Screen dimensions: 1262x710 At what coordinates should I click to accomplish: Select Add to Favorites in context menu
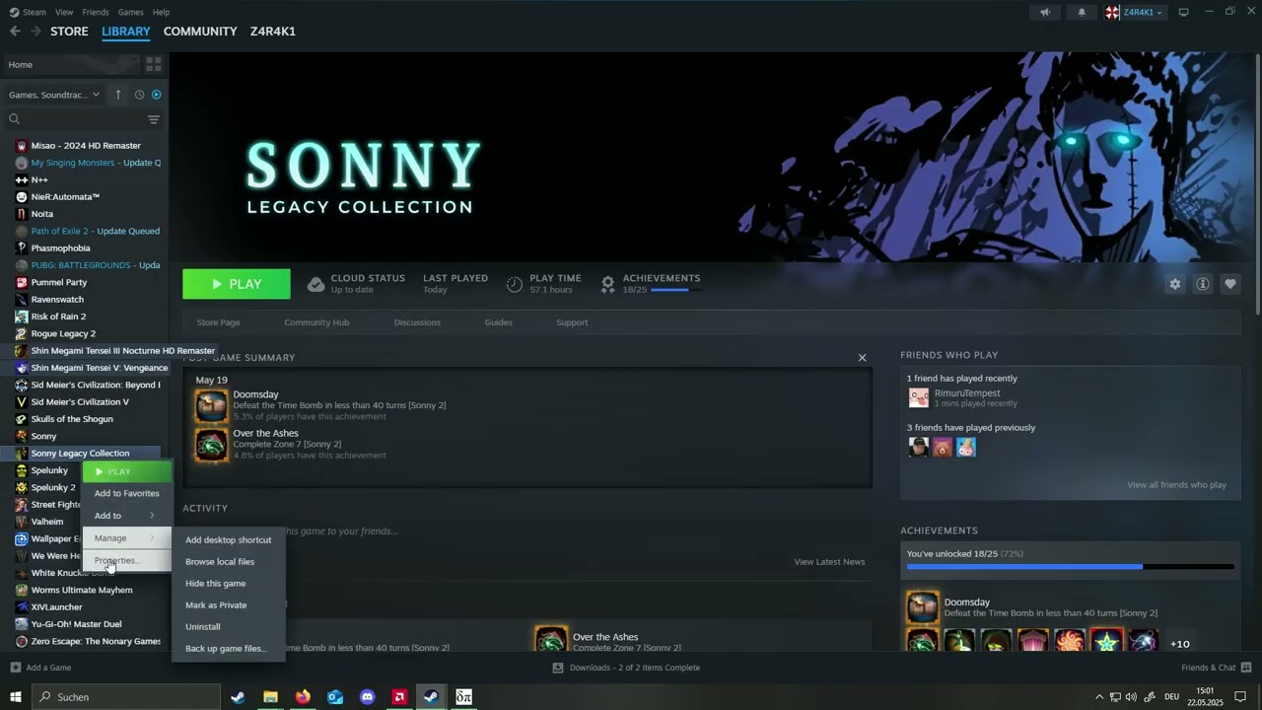coord(126,493)
